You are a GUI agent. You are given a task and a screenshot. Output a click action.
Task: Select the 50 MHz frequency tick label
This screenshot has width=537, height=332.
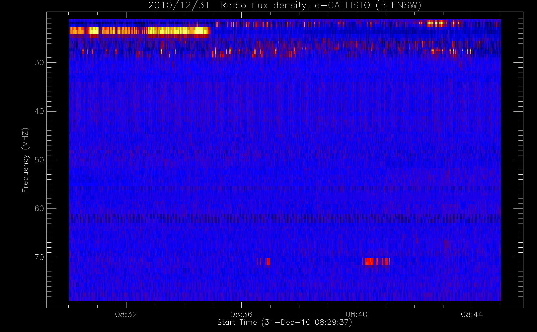[39, 160]
